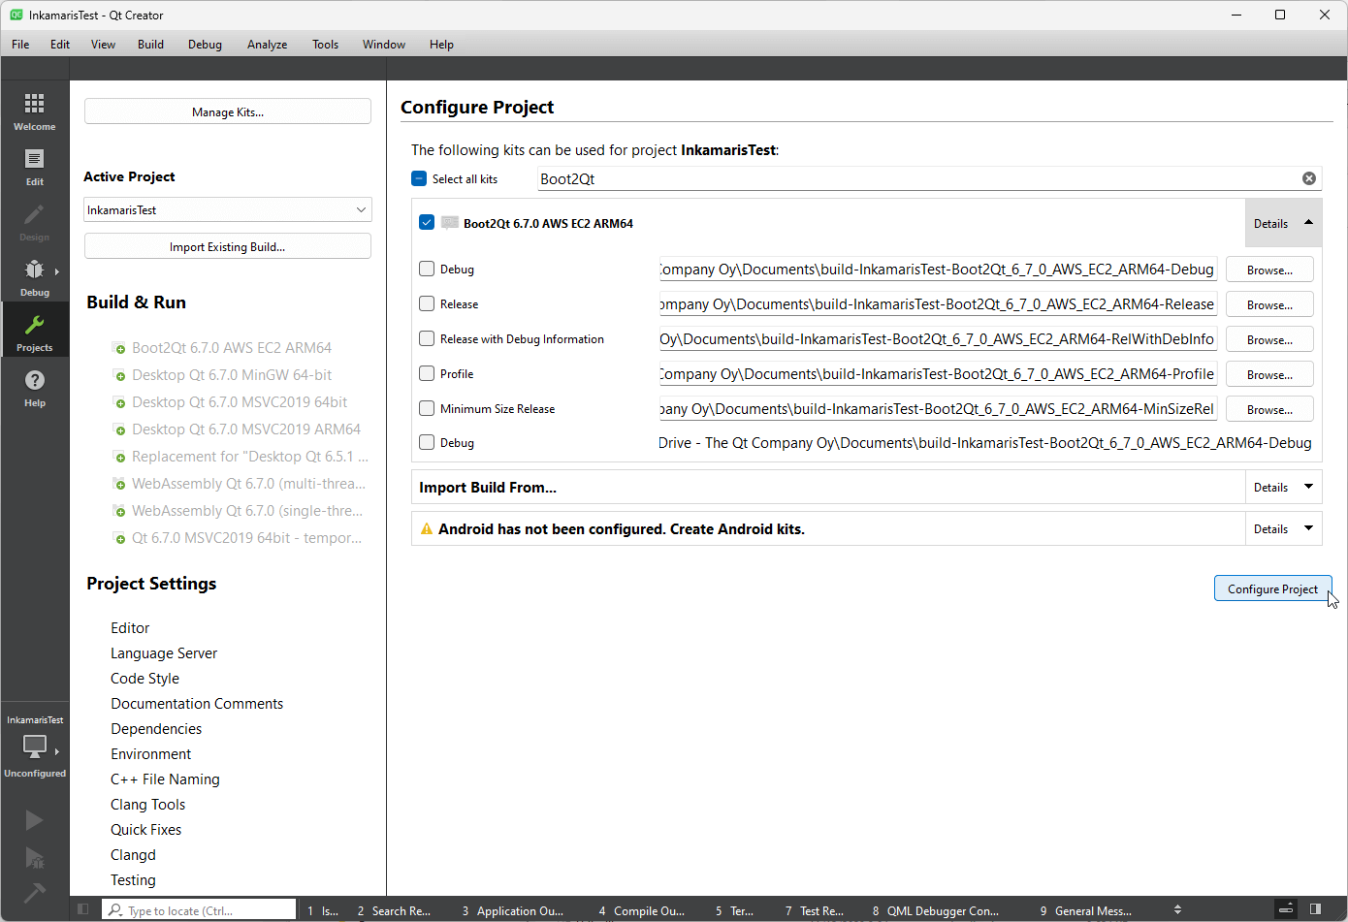Toggle the Select all kits checkbox
The width and height of the screenshot is (1348, 922).
coord(419,178)
